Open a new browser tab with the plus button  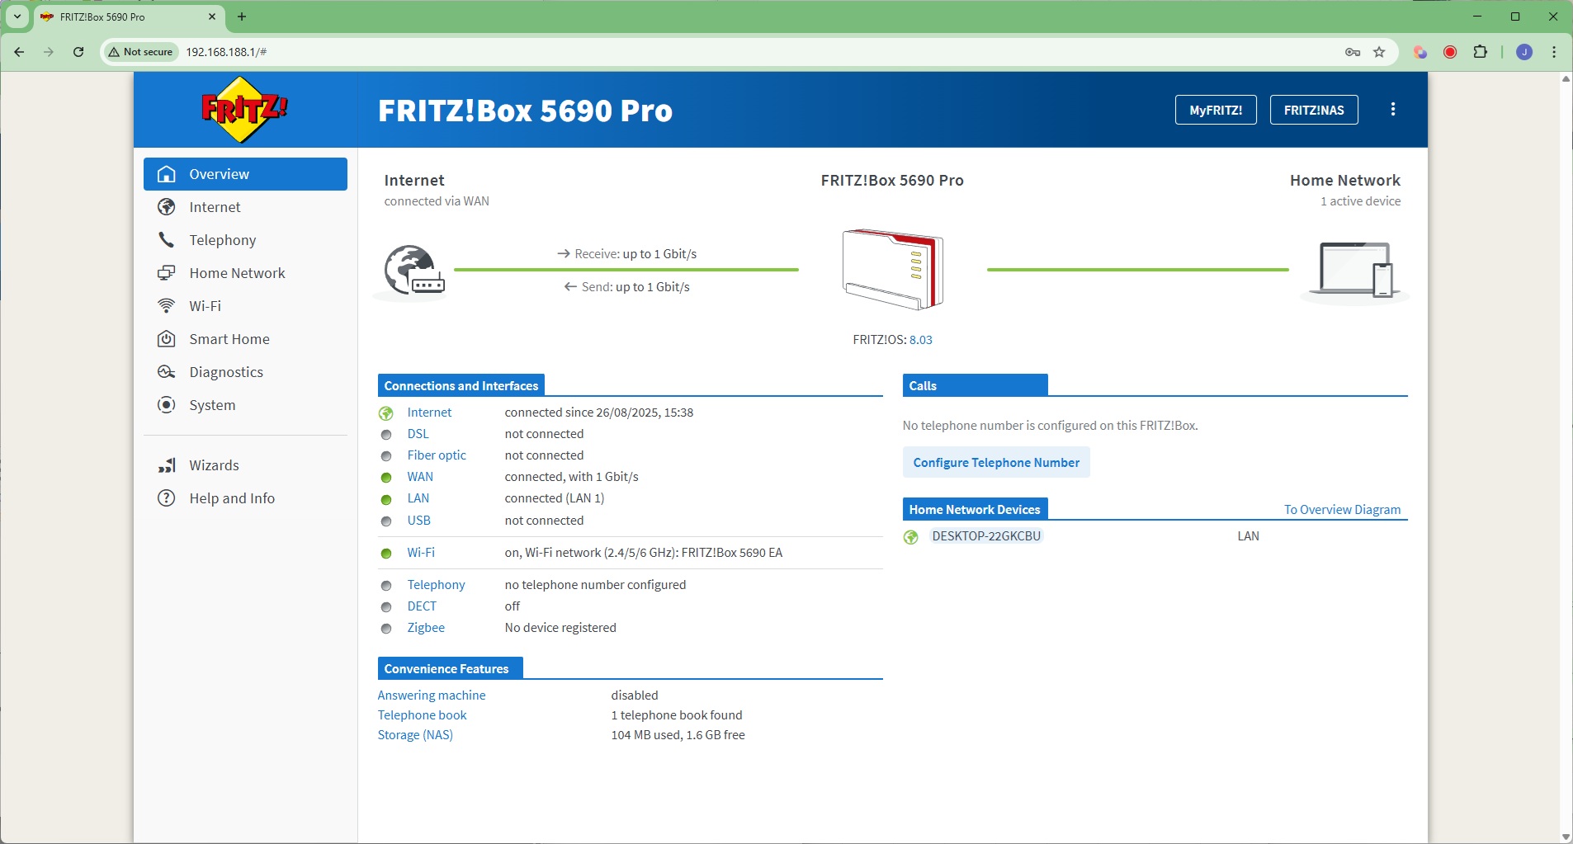tap(242, 17)
